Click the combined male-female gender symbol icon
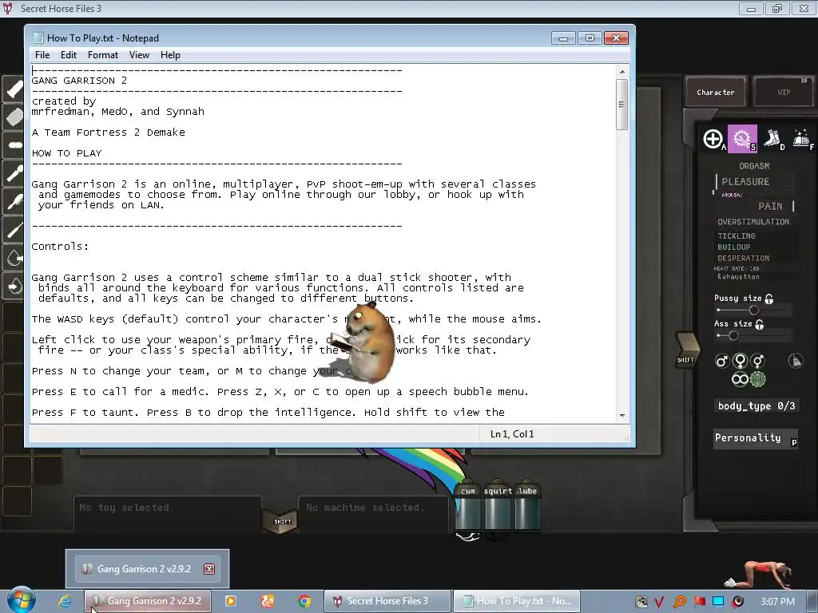This screenshot has width=818, height=613. [x=757, y=361]
